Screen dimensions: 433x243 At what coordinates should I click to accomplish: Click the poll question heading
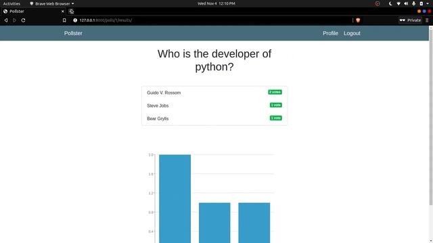[x=214, y=60]
